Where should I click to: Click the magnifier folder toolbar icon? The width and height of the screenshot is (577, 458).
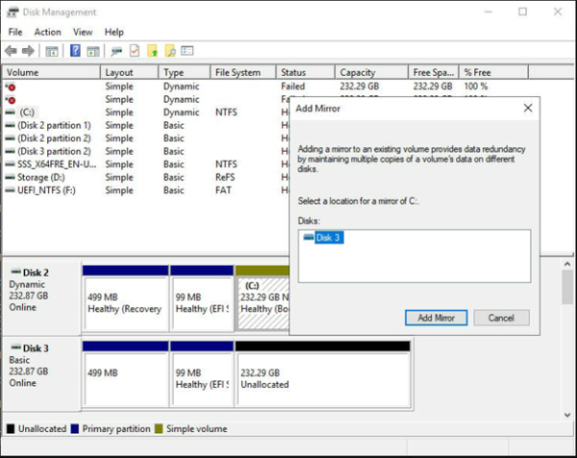tap(170, 51)
